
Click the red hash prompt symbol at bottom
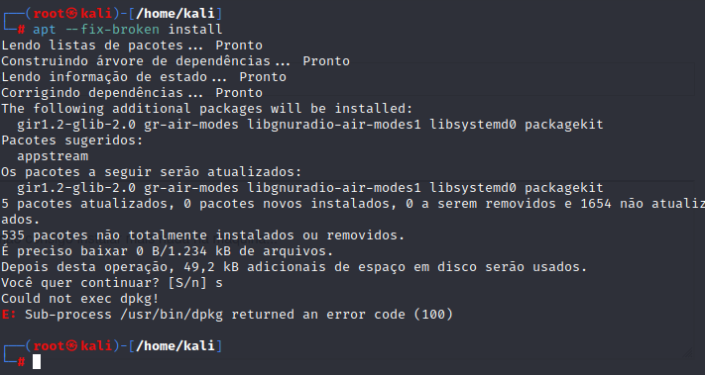pos(21,361)
